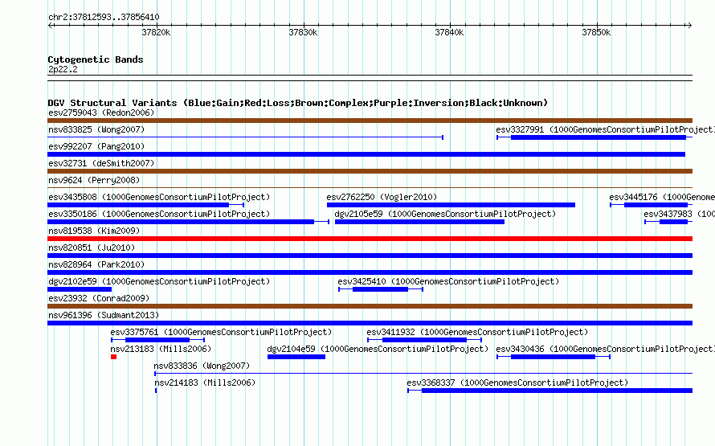Click the esv2762250 (Vogler2010) label

click(x=382, y=197)
